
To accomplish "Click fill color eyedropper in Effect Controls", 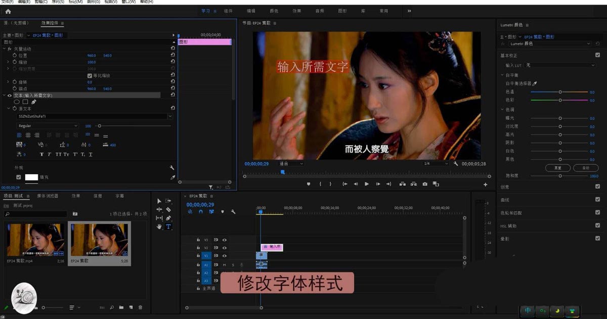I will tap(172, 177).
